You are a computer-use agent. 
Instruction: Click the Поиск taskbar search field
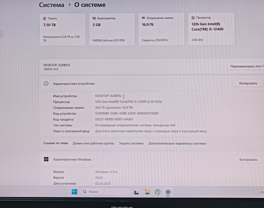106,192
